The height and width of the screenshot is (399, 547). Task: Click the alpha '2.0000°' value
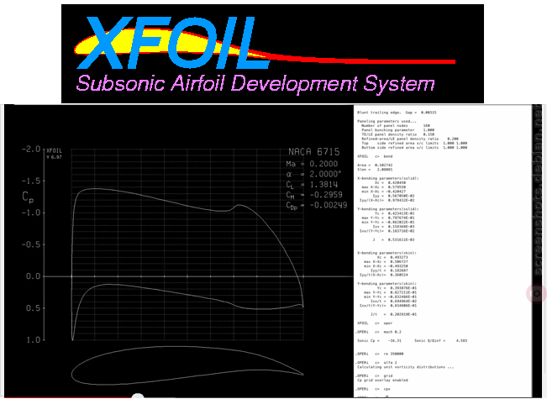[x=325, y=174]
